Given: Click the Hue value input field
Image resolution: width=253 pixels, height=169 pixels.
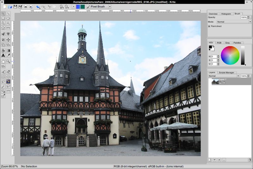Looking at the screenshot, I should click(213, 56).
